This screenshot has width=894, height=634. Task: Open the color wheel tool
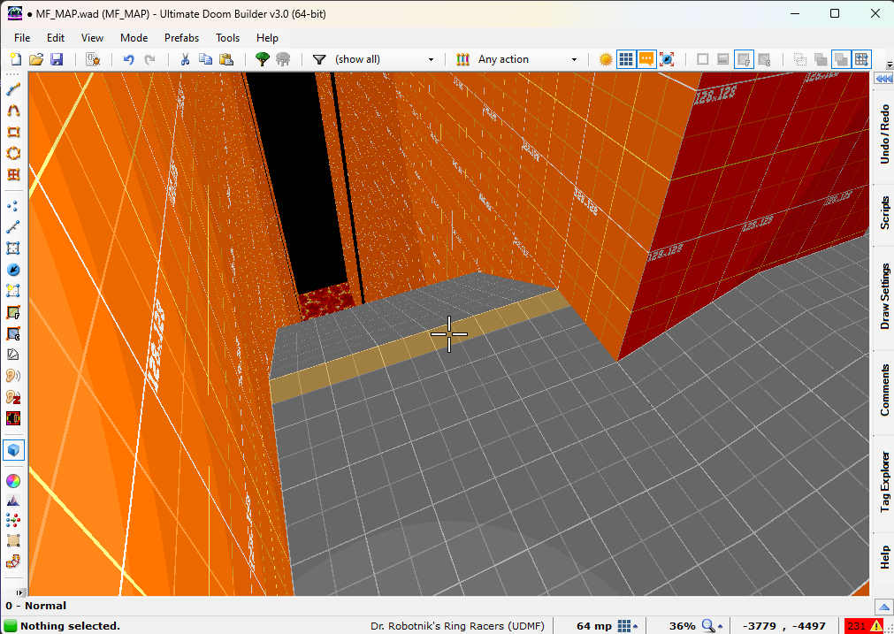pyautogui.click(x=13, y=481)
